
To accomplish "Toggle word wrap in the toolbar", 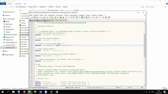I will click(x=77, y=17).
